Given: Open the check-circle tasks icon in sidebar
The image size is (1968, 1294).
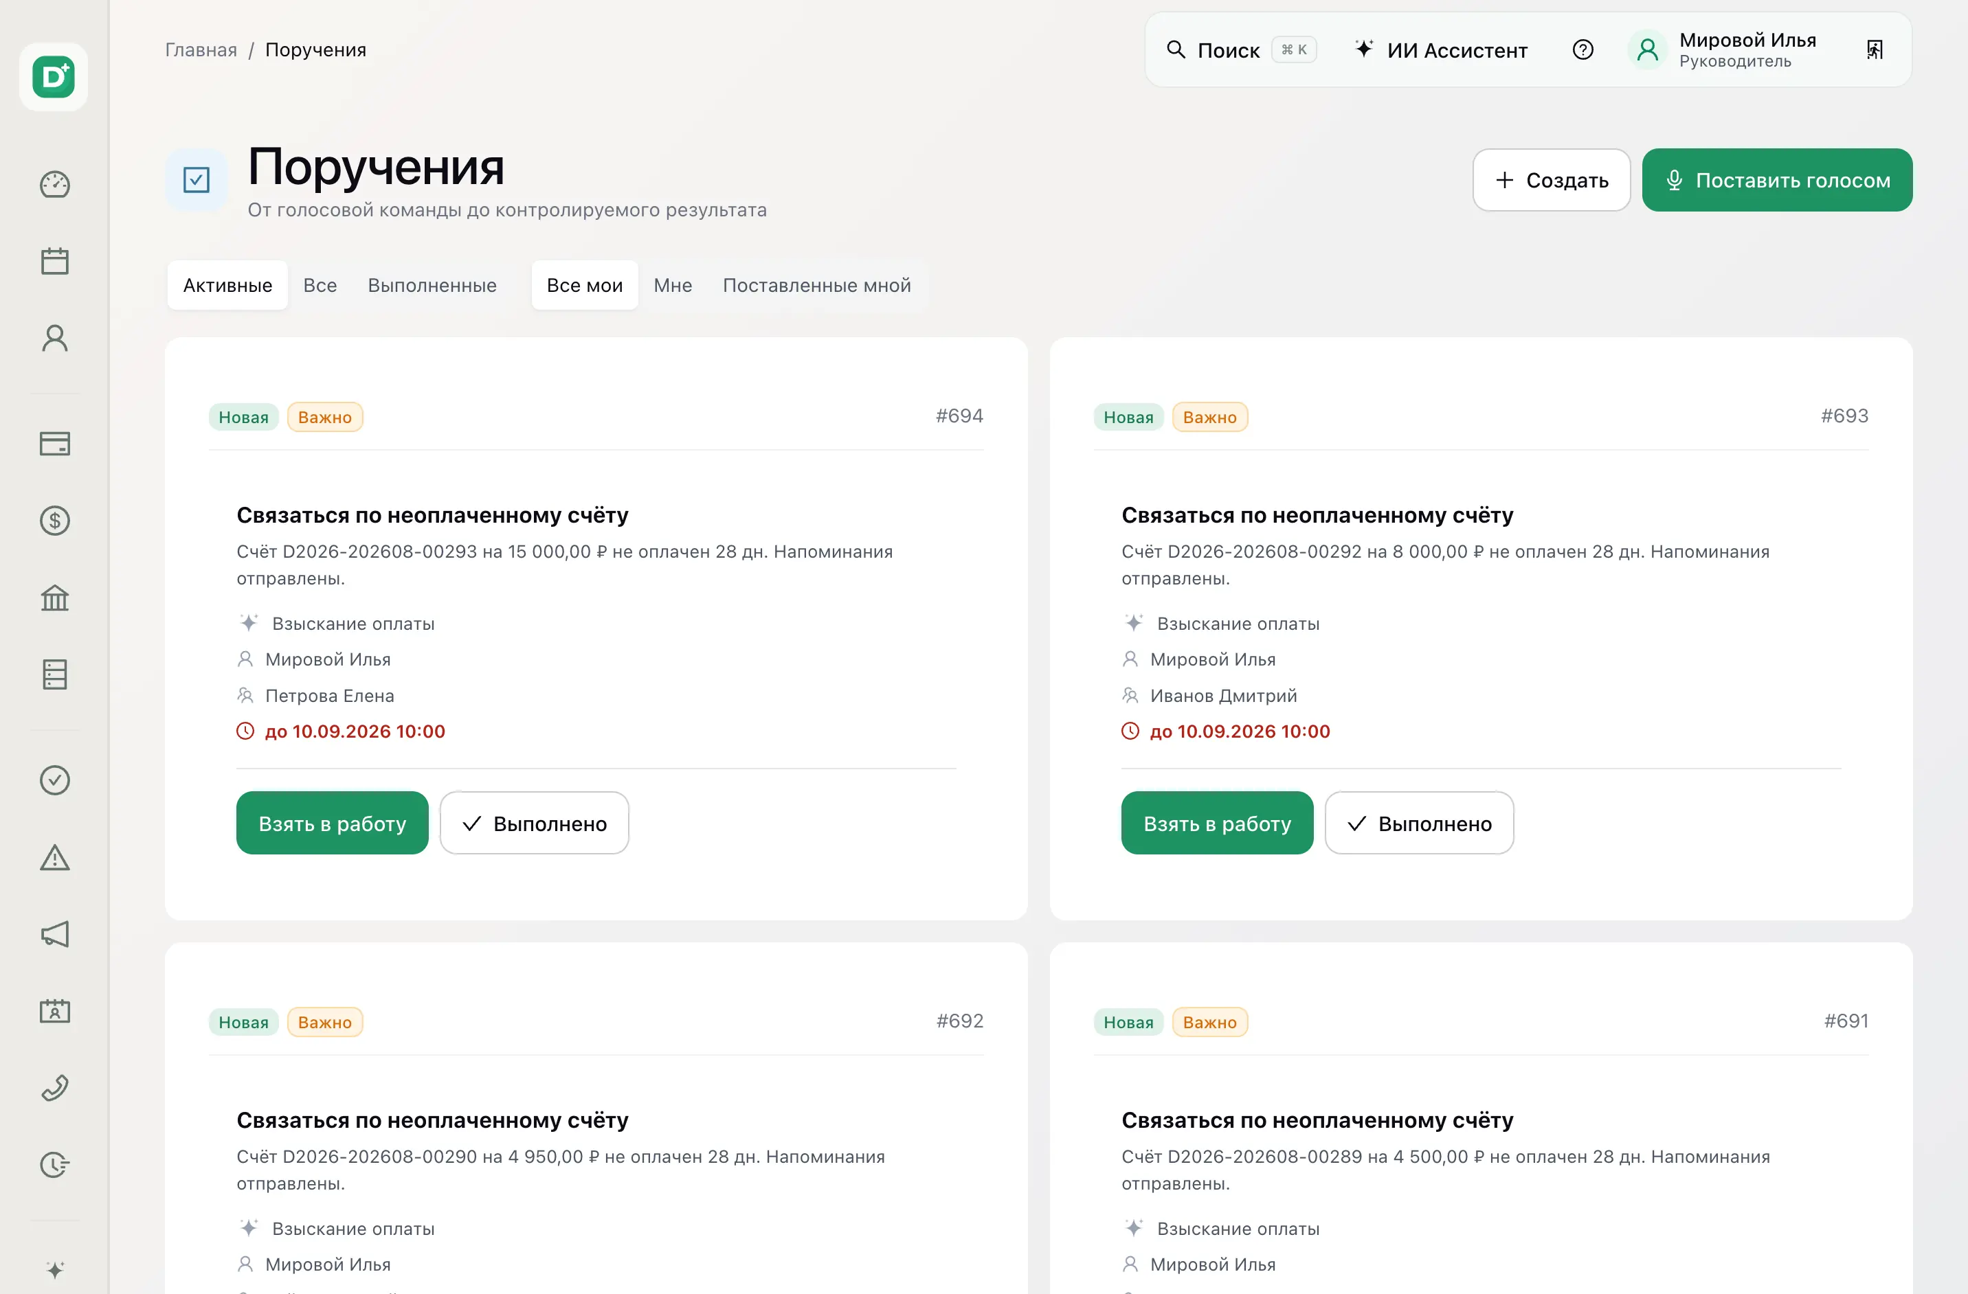Looking at the screenshot, I should tap(54, 780).
